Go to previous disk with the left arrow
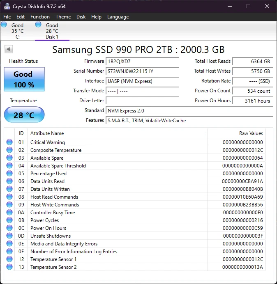This screenshot has height=284, width=277. (x=9, y=49)
